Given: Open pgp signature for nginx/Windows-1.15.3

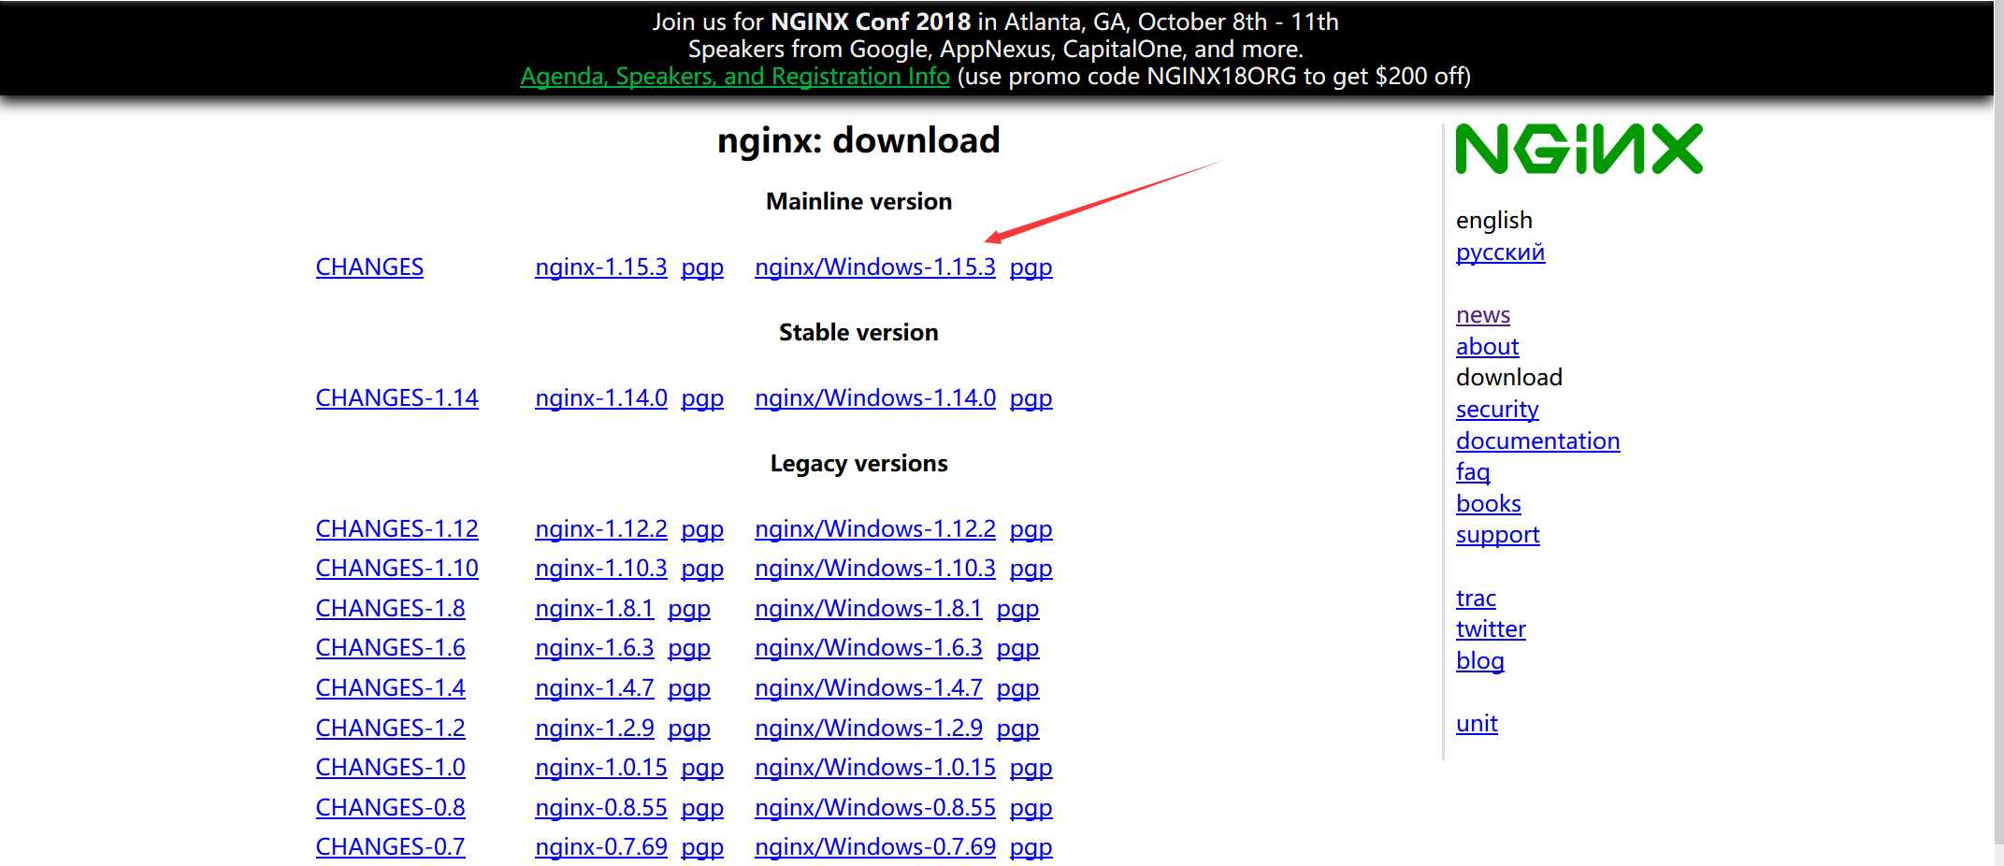Looking at the screenshot, I should point(1031,267).
